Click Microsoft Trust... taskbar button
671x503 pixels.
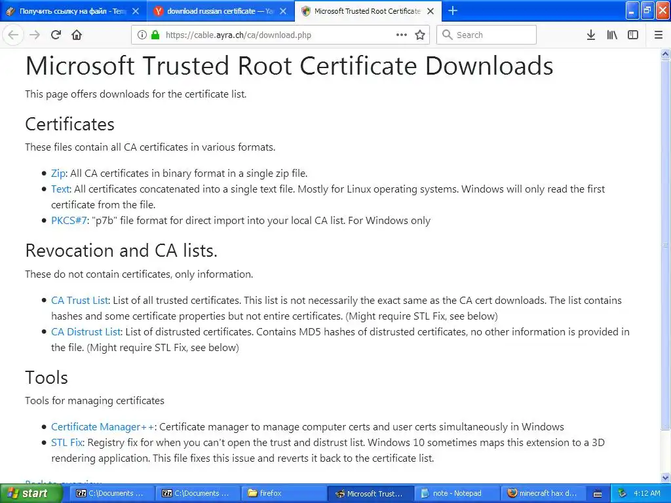[371, 493]
